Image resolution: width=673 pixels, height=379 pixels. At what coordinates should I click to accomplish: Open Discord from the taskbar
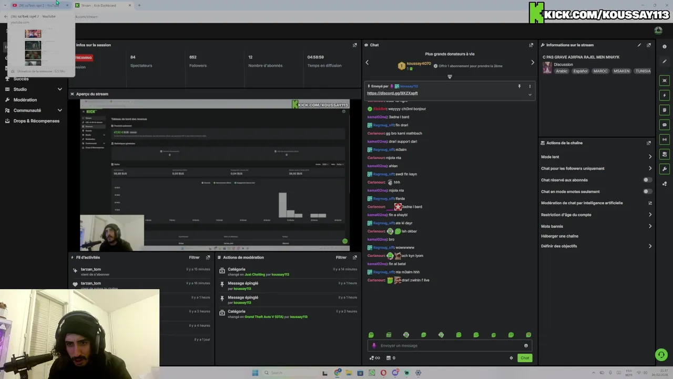pyautogui.click(x=395, y=373)
